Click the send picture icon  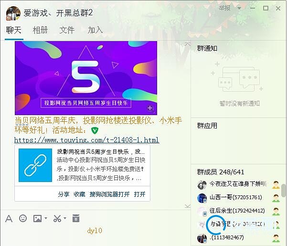[x=37, y=219]
